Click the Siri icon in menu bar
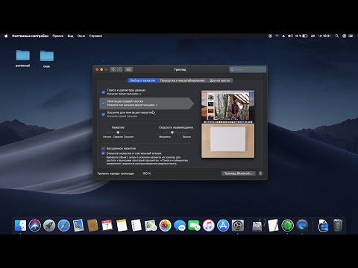Viewport: 358px width, 268px height. click(x=344, y=36)
